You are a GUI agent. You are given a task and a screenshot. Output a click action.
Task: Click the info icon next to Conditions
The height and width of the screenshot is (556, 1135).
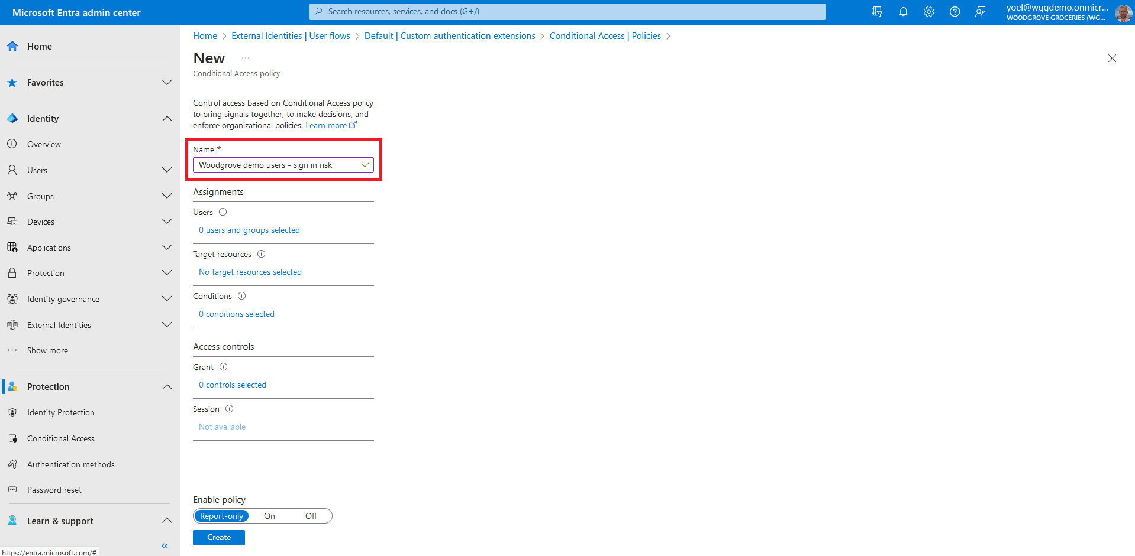tap(241, 296)
